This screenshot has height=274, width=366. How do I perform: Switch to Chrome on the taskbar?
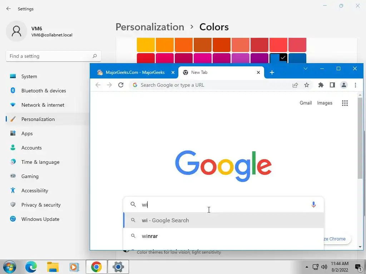point(97,267)
